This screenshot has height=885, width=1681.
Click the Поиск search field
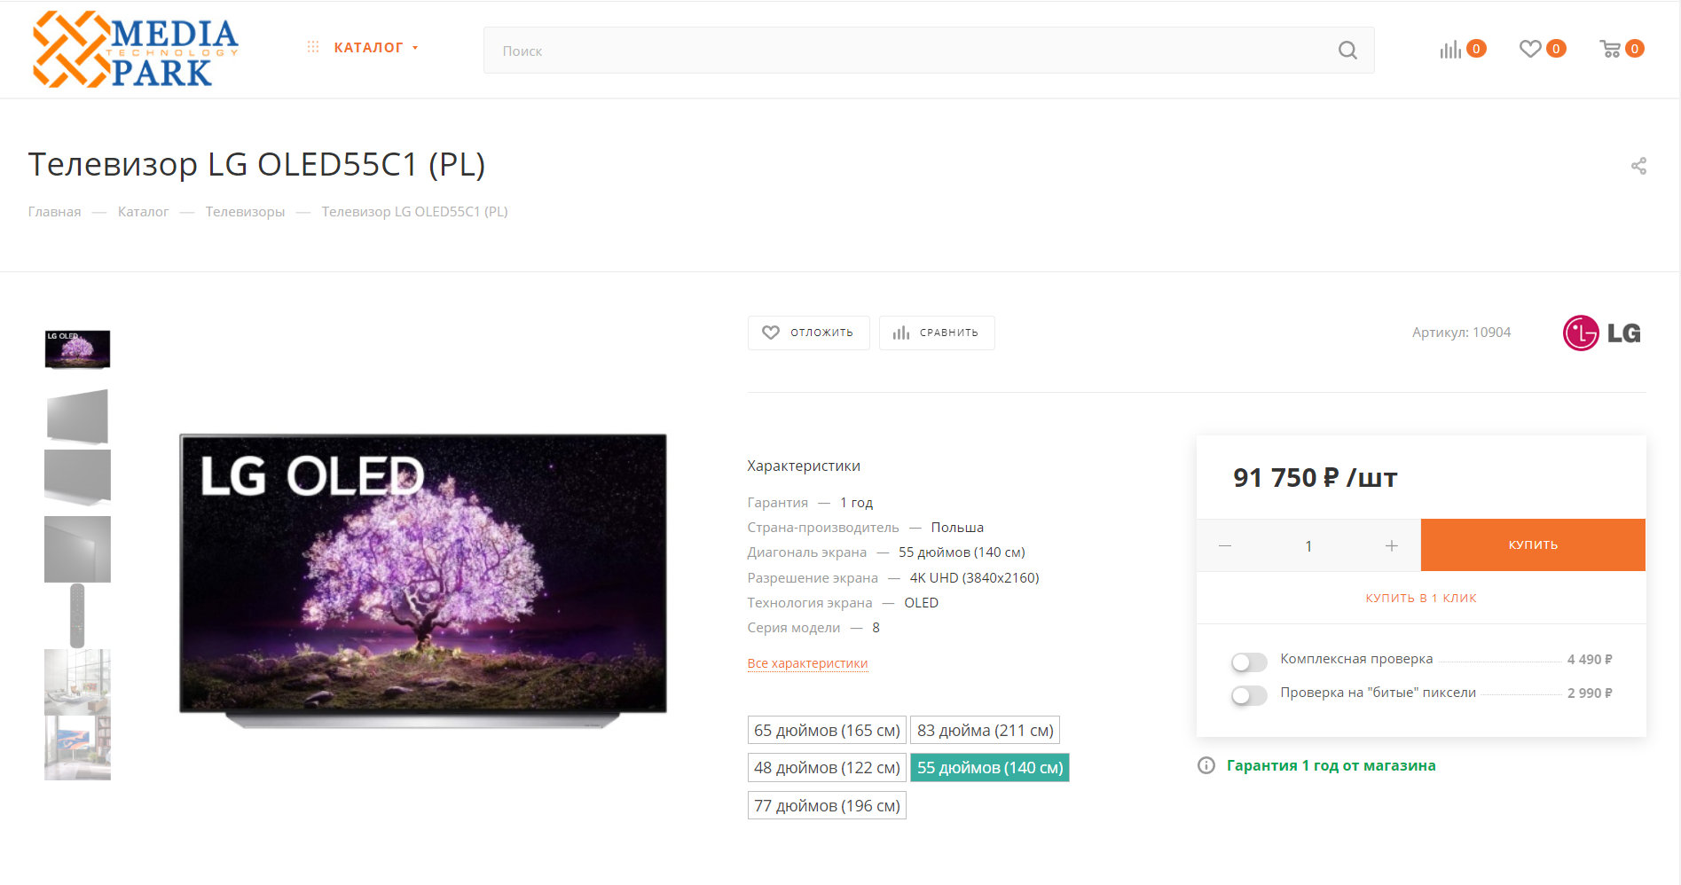928,51
